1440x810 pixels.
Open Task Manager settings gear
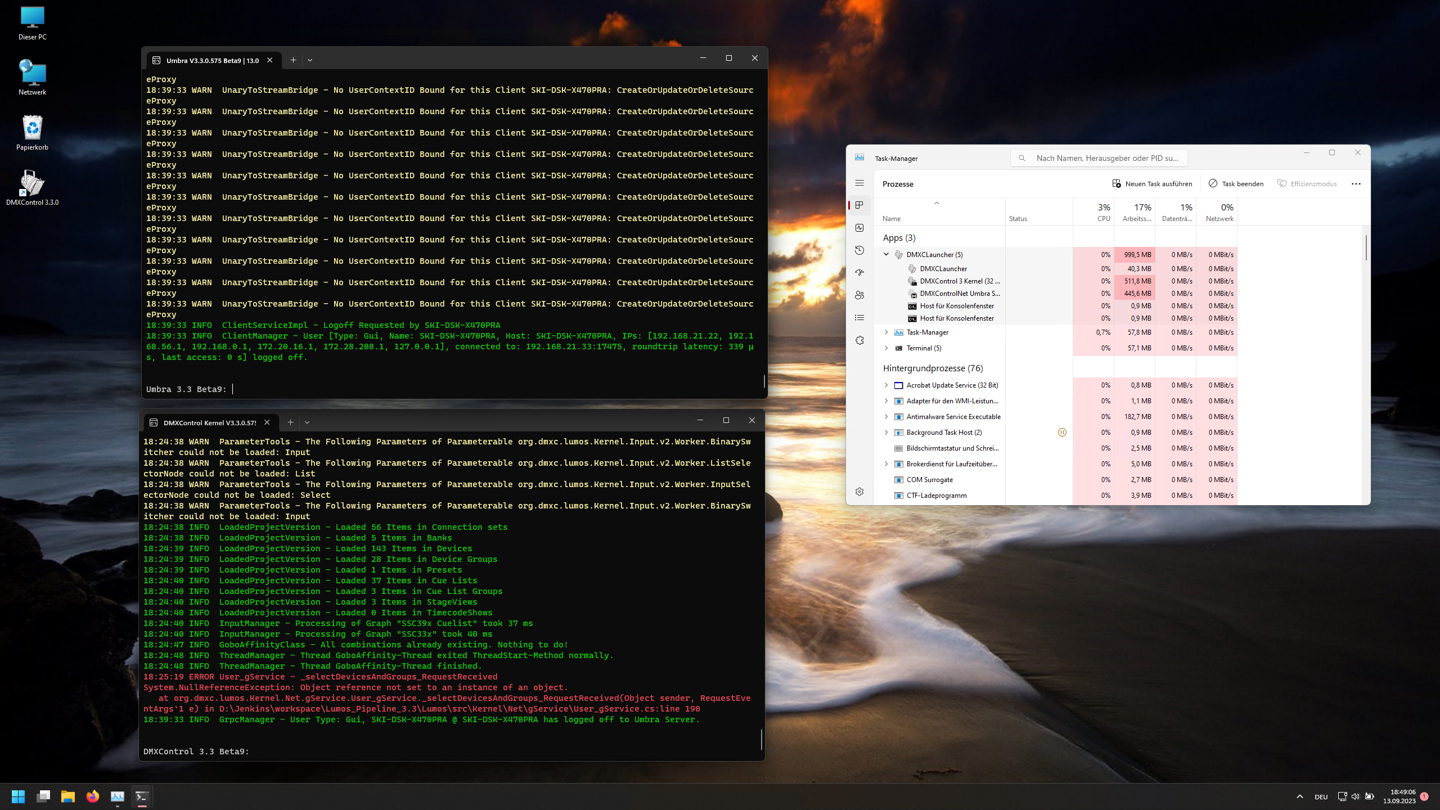pos(859,492)
